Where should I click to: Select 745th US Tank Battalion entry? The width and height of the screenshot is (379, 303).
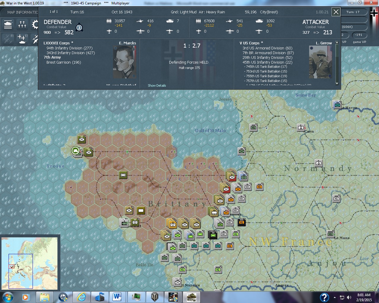click(x=266, y=67)
